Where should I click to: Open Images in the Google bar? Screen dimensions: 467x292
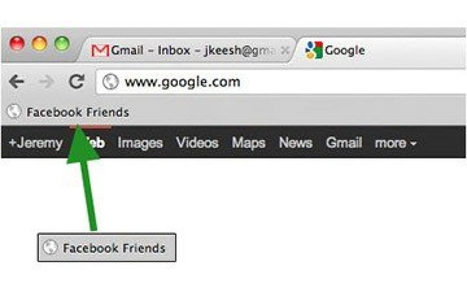pos(140,143)
